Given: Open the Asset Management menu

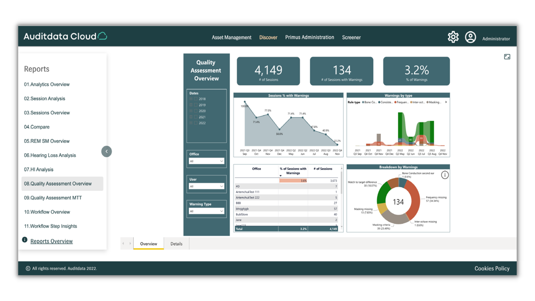Looking at the screenshot, I should [x=231, y=38].
